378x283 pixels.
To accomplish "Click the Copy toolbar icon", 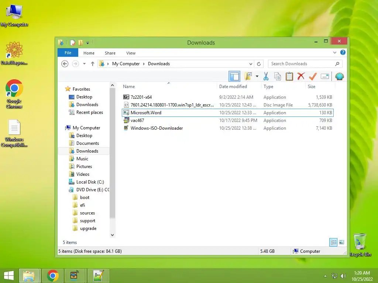I will click(x=278, y=77).
